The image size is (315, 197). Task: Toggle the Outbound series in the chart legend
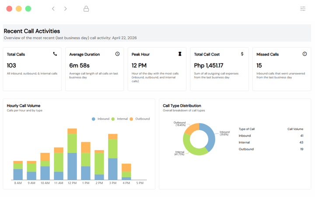140,119
